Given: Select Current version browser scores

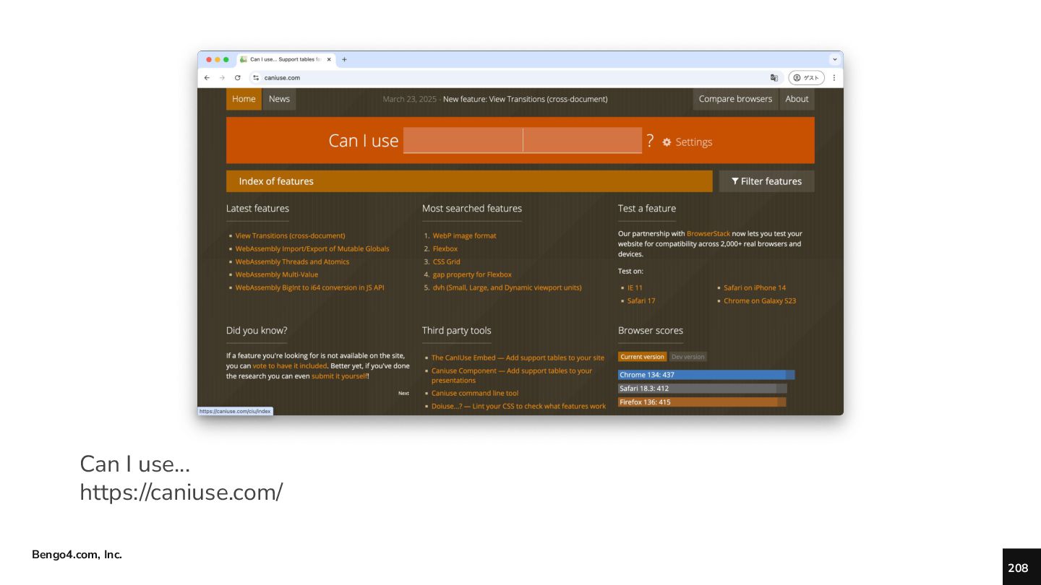Looking at the screenshot, I should 642,357.
